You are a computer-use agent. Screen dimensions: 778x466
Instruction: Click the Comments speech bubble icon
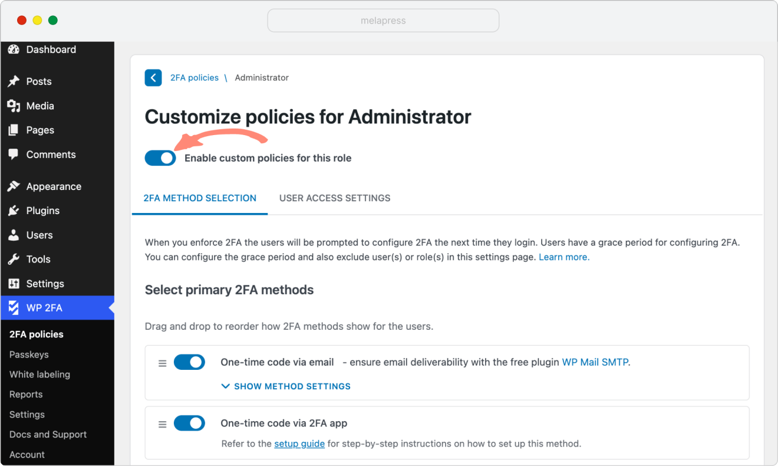pyautogui.click(x=14, y=155)
